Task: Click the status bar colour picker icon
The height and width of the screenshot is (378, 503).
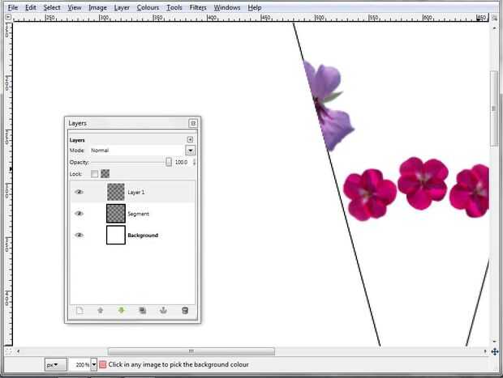Action: click(103, 364)
